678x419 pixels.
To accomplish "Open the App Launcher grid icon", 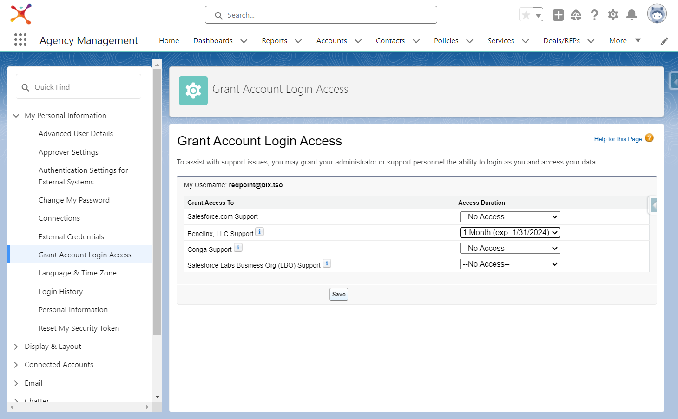I will point(20,39).
